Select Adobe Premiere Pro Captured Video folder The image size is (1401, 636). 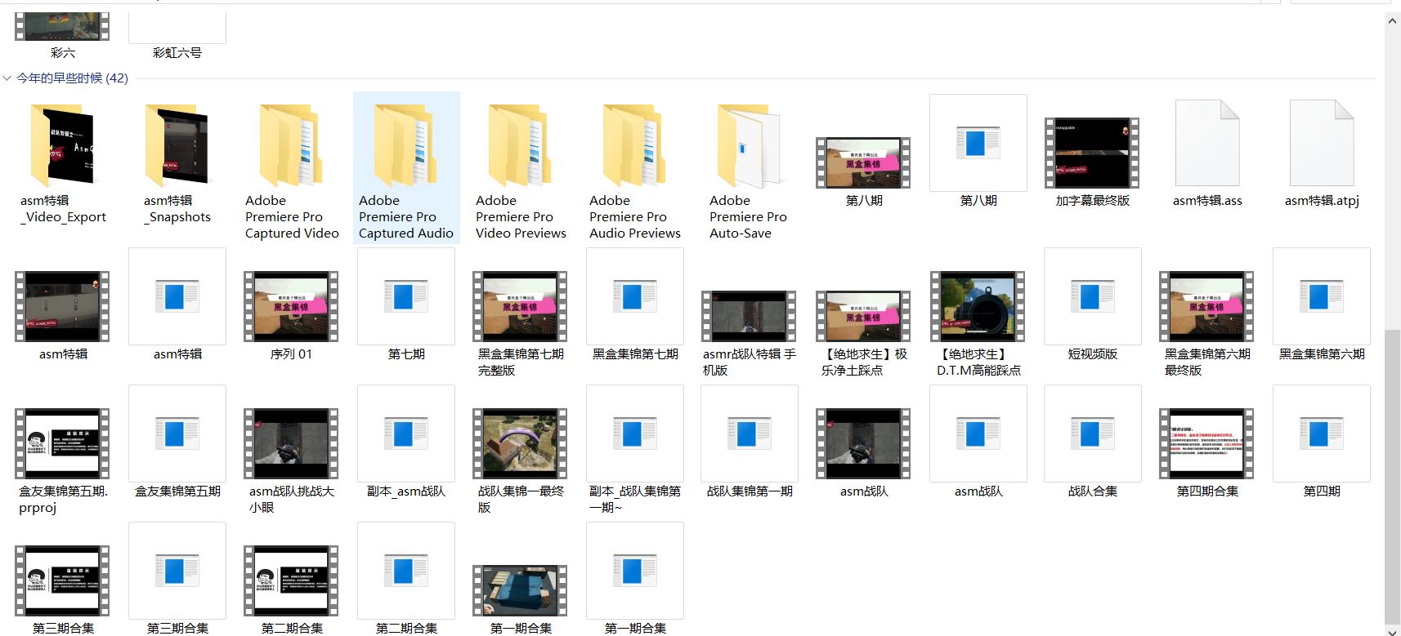292,147
